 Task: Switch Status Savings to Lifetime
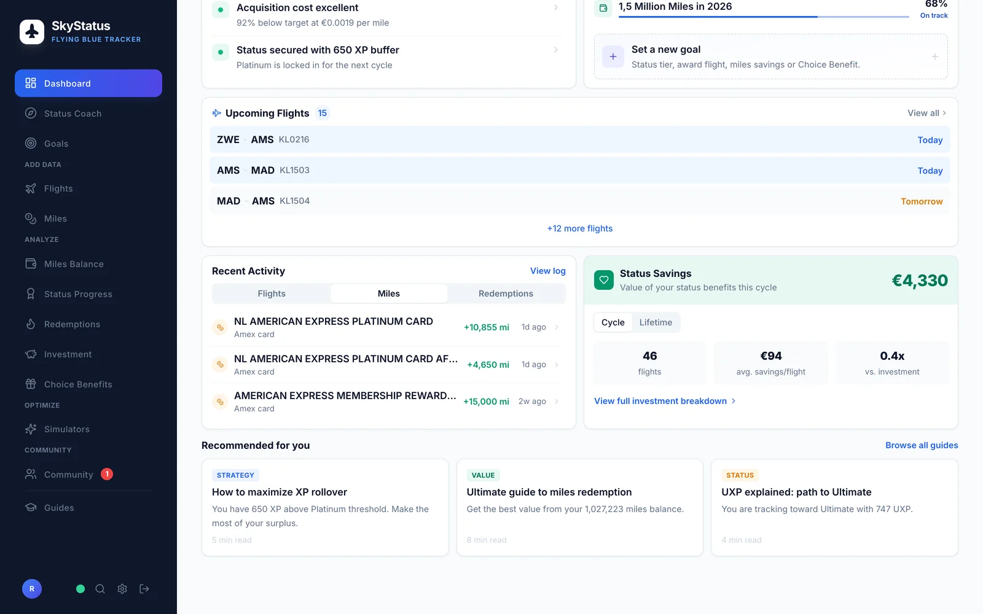pos(656,322)
